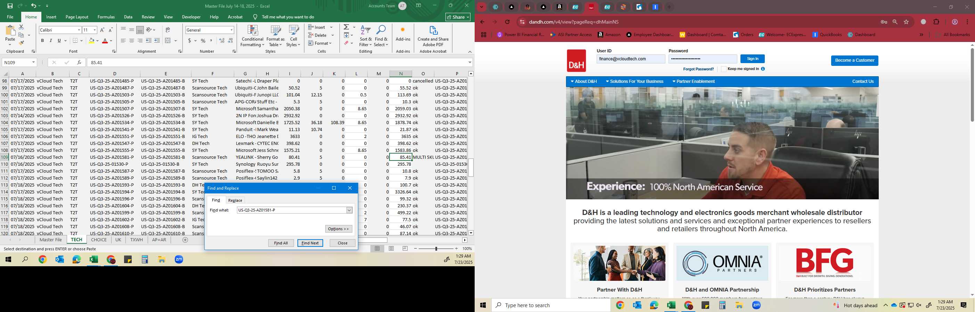
Task: Click the Password input field
Action: (703, 59)
